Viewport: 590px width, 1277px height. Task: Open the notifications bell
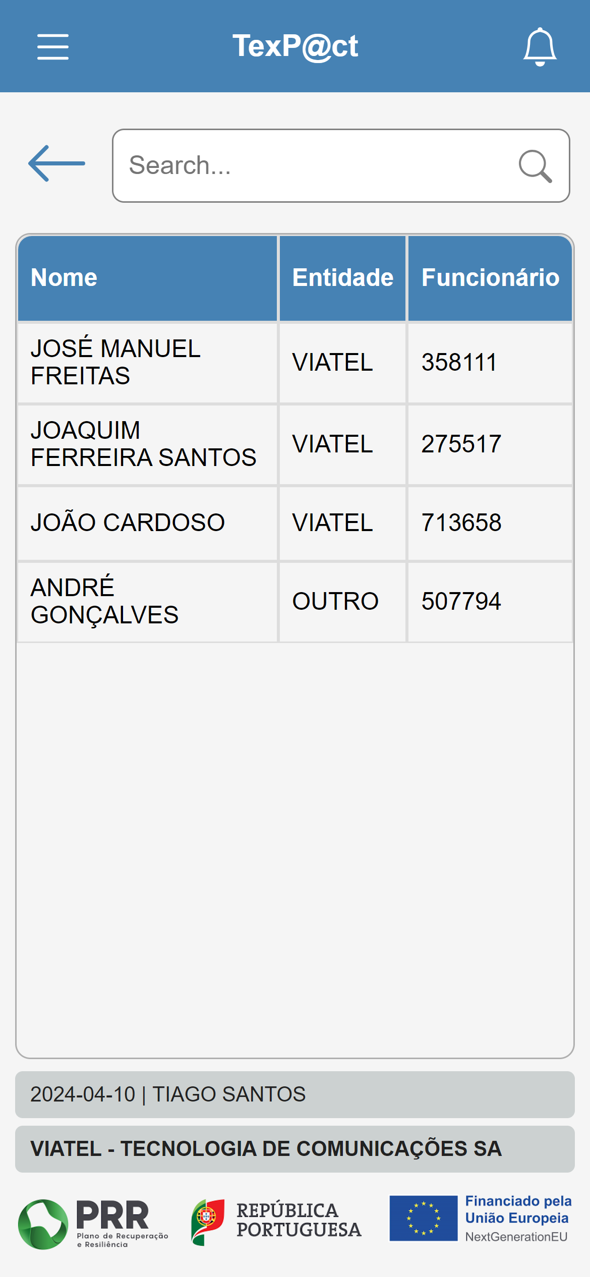click(x=540, y=47)
